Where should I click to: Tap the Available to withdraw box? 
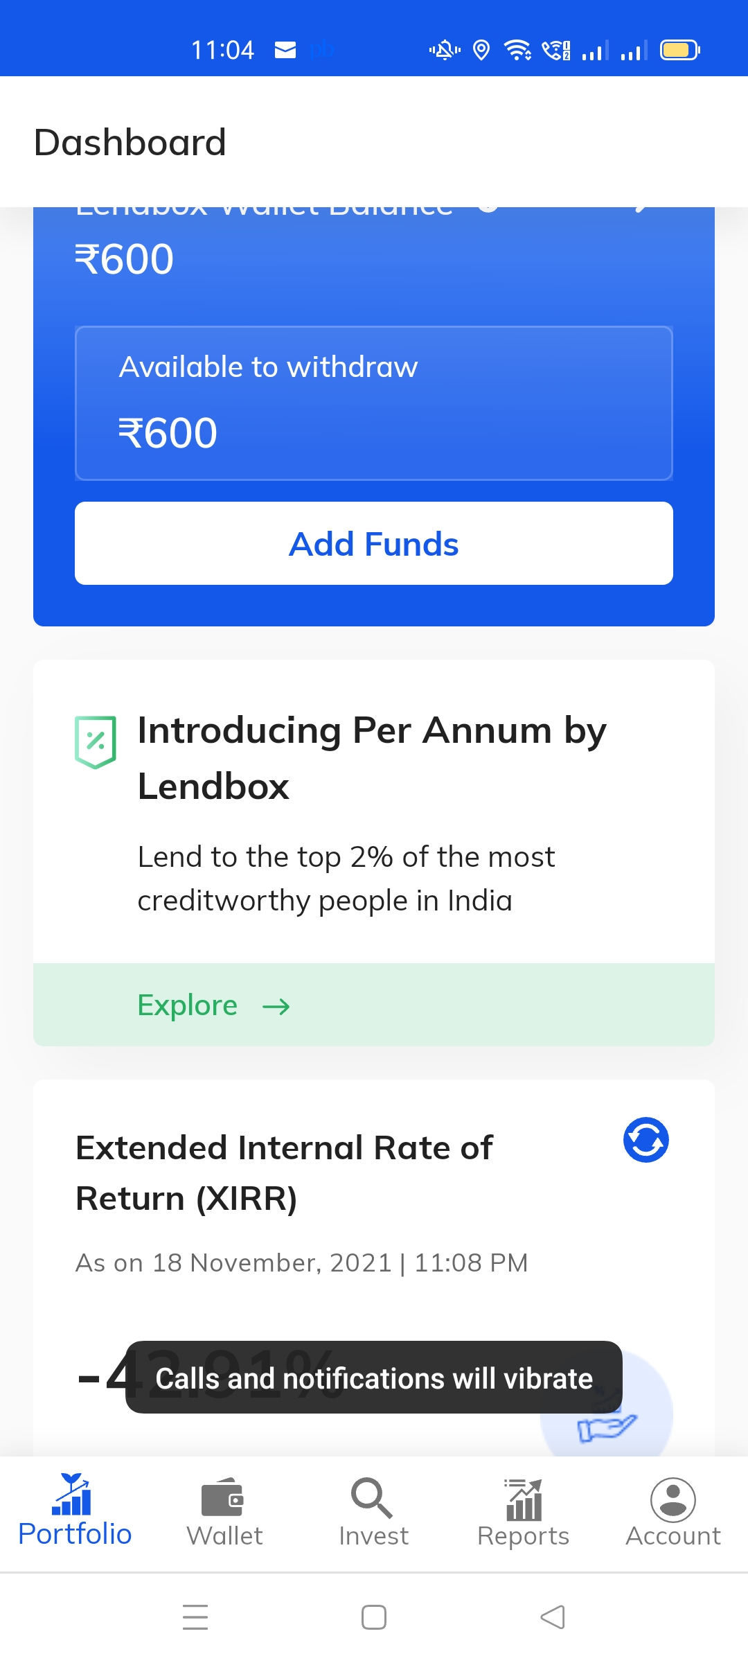pyautogui.click(x=374, y=403)
